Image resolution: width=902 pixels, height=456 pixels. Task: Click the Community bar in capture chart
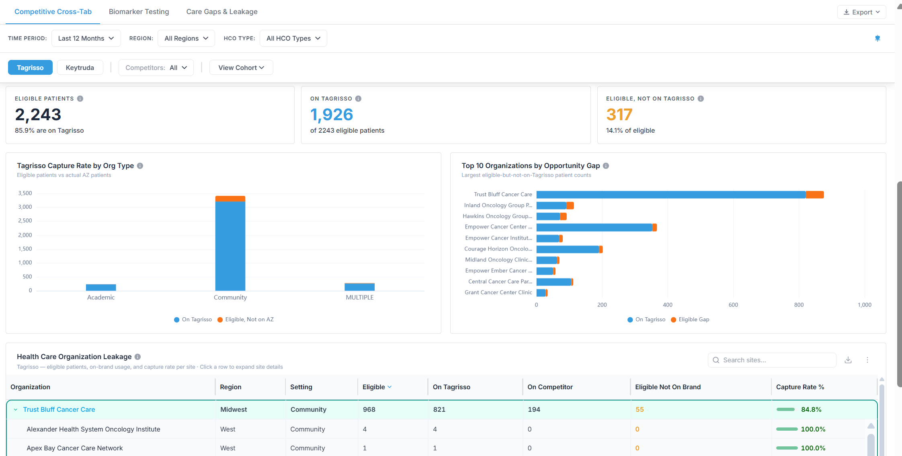(230, 243)
